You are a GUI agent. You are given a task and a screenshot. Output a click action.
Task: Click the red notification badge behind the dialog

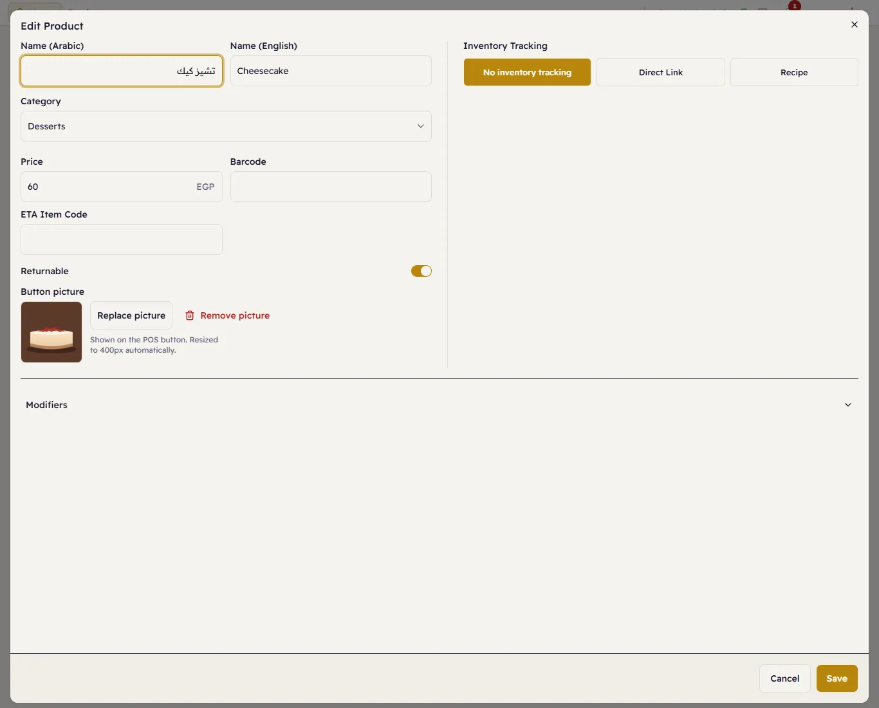[795, 6]
